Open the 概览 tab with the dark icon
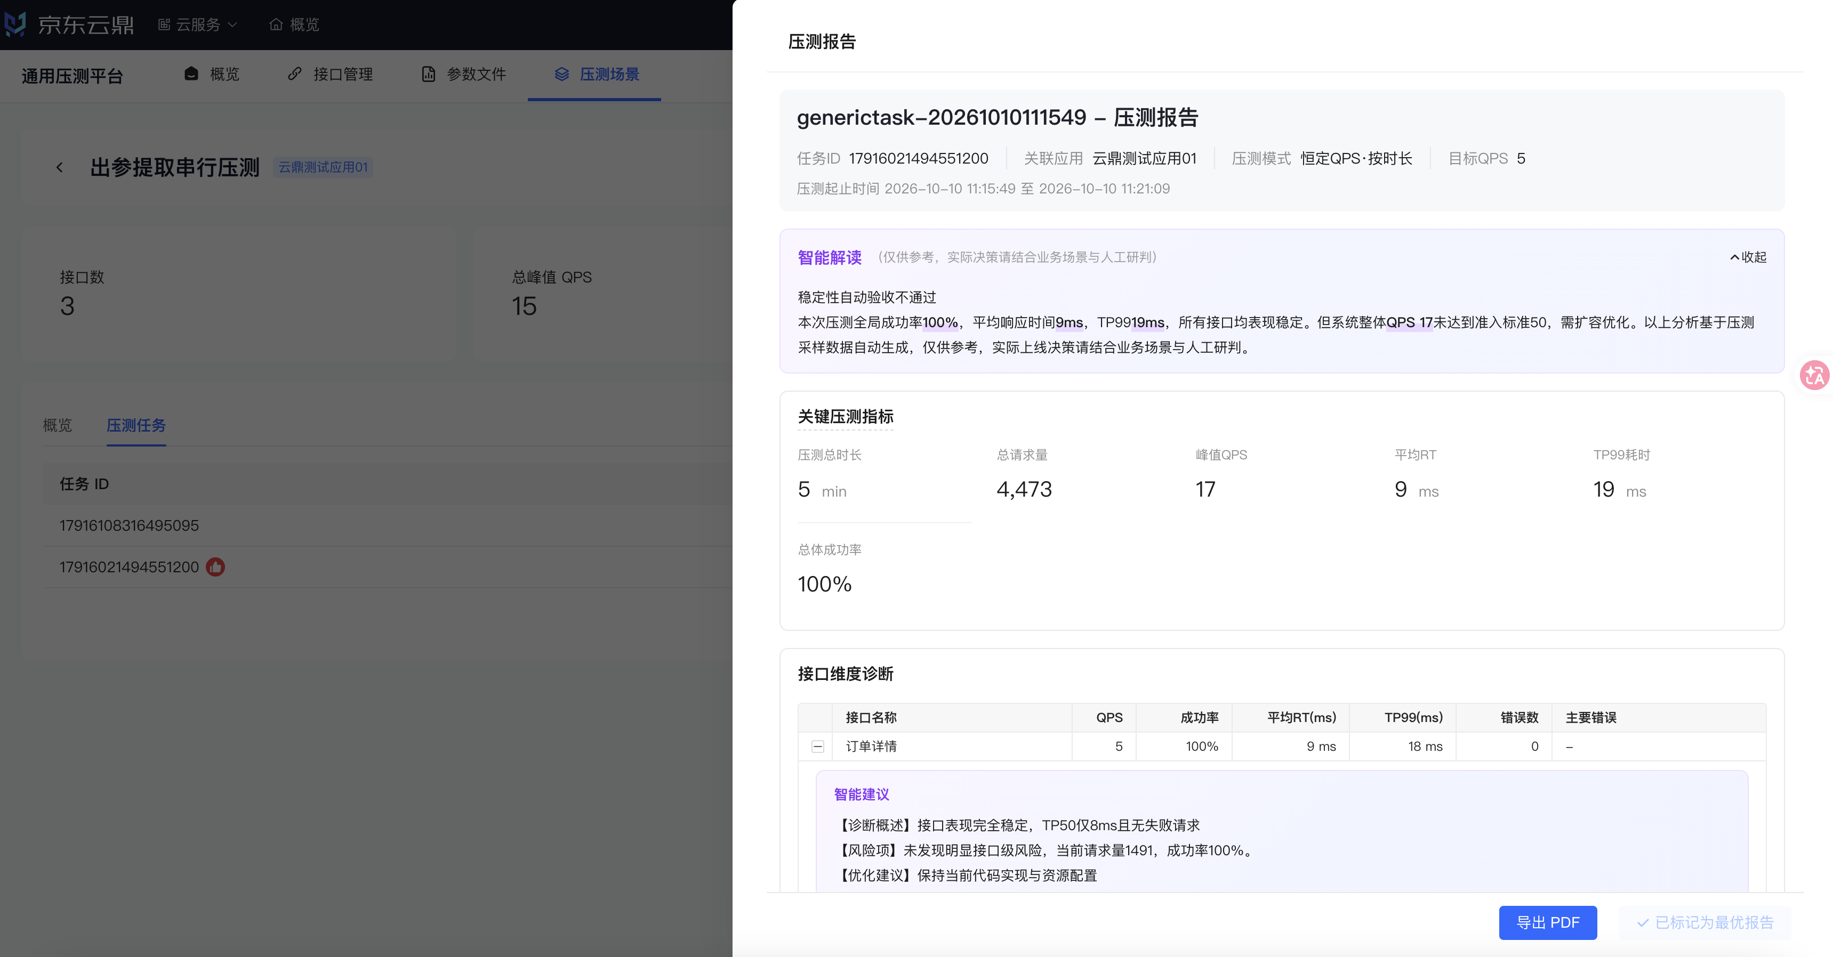Image resolution: width=1833 pixels, height=957 pixels. pyautogui.click(x=212, y=74)
